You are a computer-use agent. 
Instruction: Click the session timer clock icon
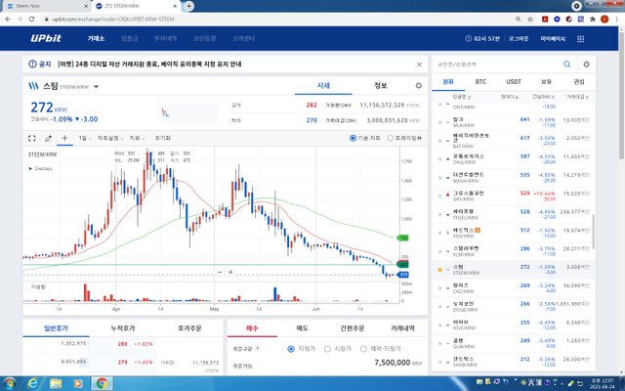[468, 39]
